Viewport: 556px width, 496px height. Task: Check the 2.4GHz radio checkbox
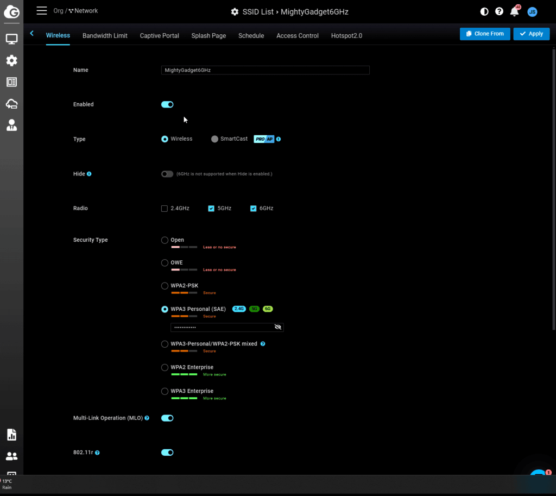tap(165, 209)
